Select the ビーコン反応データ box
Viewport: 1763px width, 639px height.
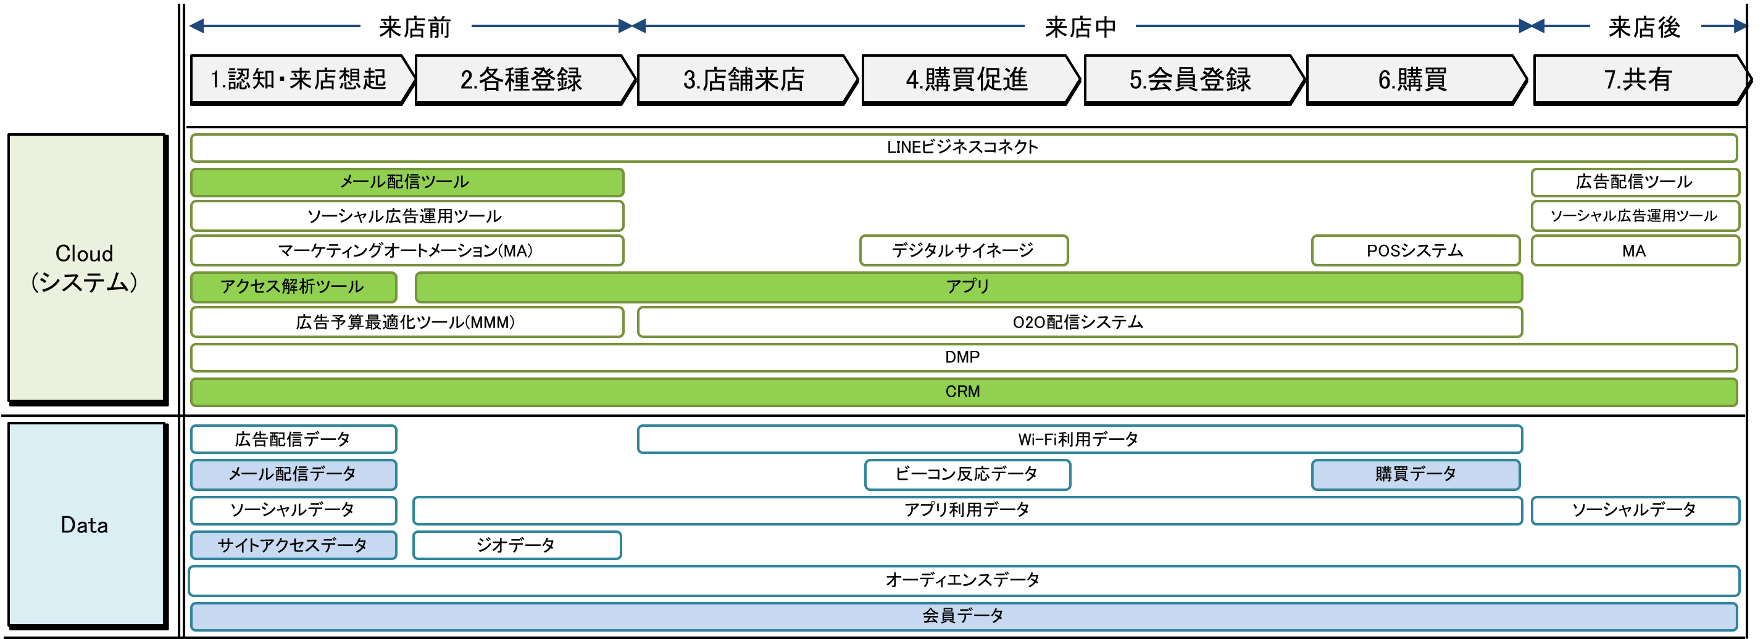tap(966, 474)
